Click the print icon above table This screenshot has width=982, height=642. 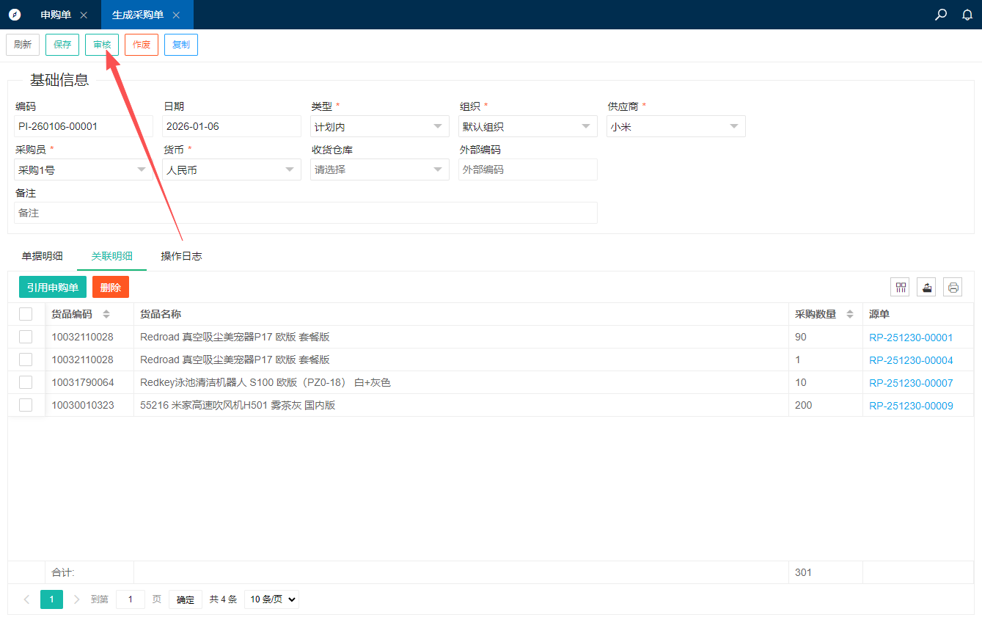[953, 288]
